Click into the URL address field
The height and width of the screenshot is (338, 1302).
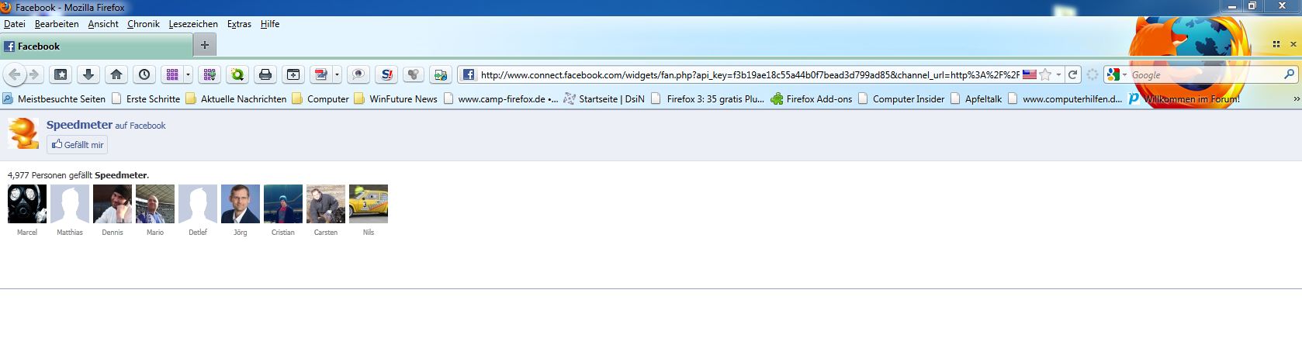[x=750, y=74]
